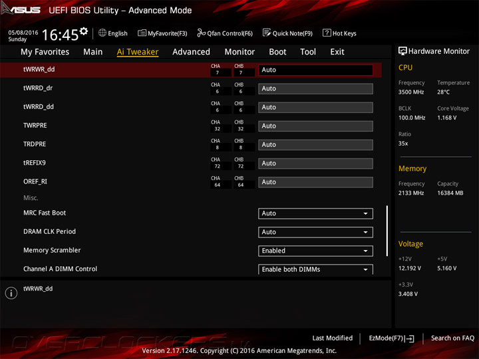Switch to the Main tab

coord(93,52)
